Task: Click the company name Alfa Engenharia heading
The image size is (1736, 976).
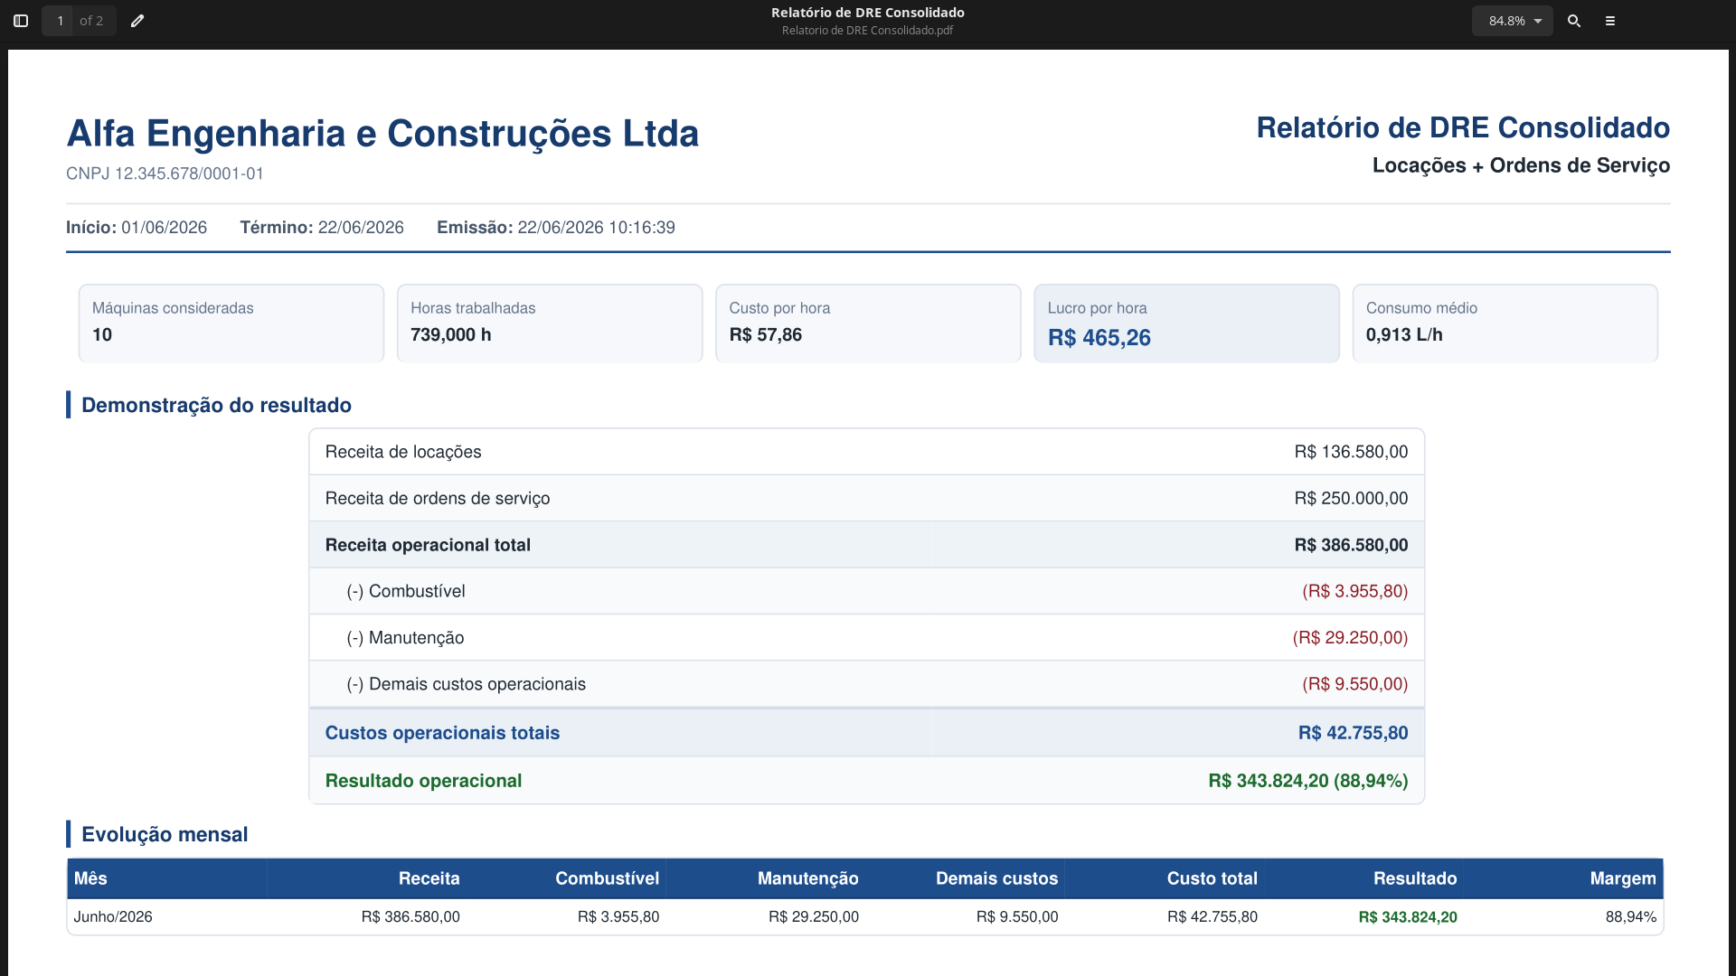Action: tap(382, 134)
